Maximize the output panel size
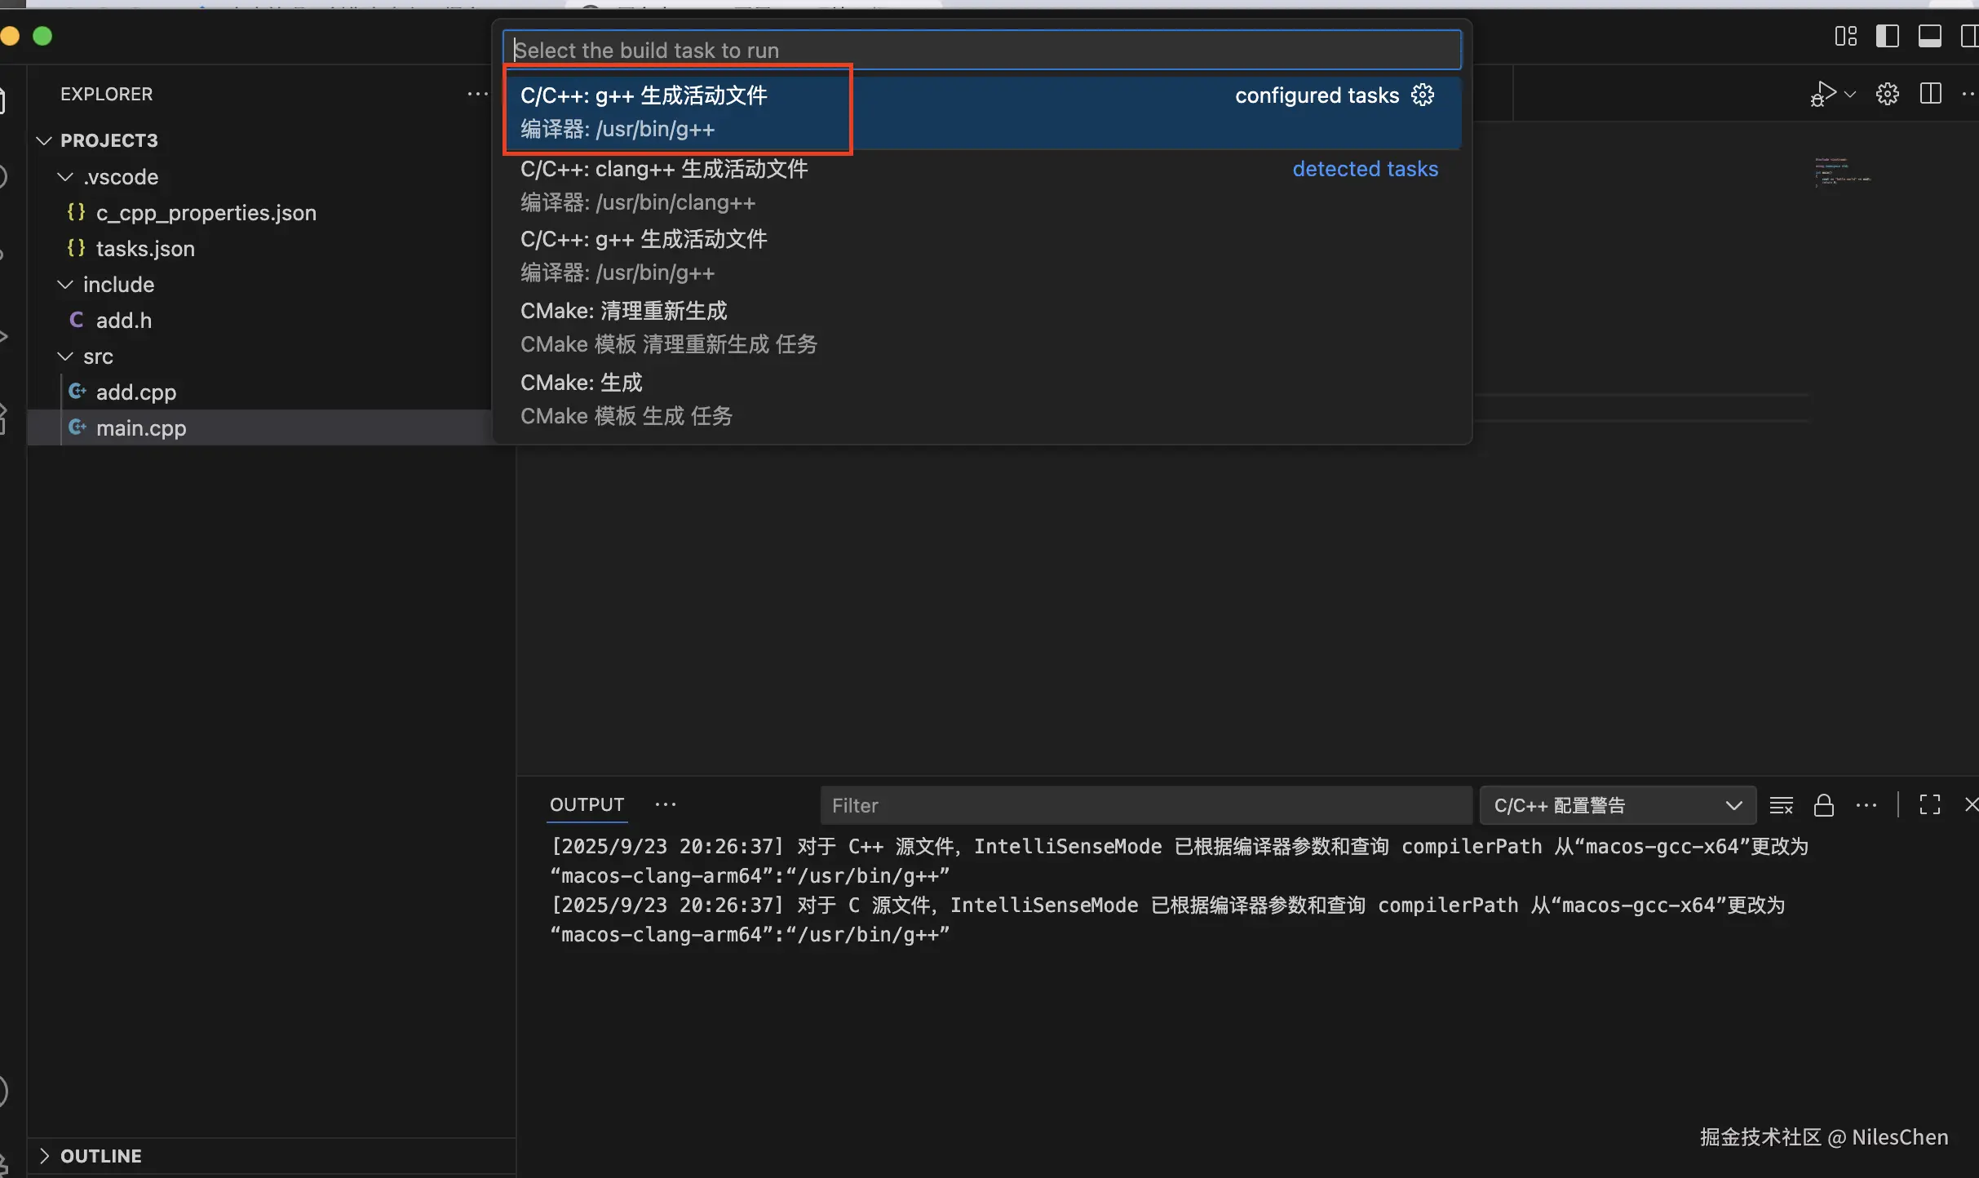 1929,805
